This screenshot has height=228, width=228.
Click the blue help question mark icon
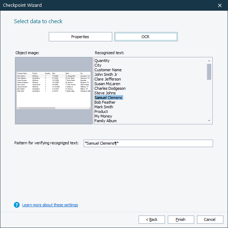(17, 205)
